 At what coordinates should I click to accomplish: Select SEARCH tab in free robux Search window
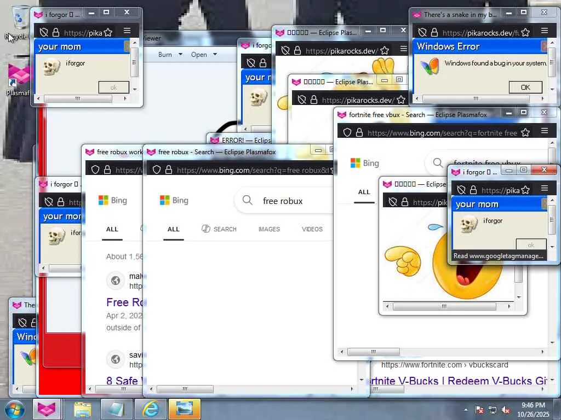219,229
